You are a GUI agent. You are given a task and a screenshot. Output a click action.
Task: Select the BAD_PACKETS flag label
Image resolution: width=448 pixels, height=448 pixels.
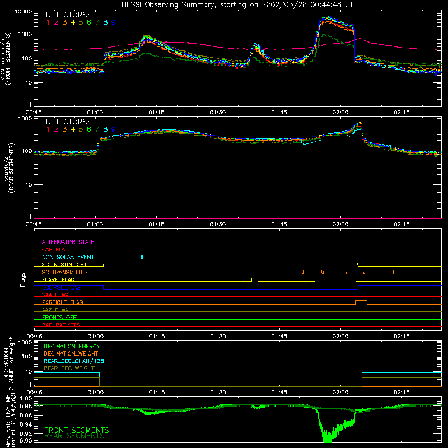[61, 325]
